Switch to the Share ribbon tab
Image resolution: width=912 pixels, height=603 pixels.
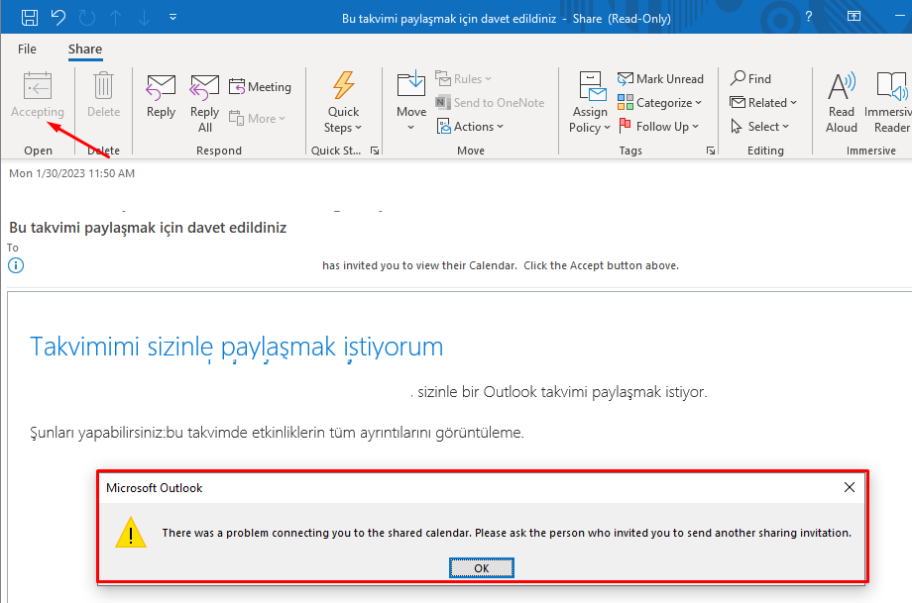point(85,50)
